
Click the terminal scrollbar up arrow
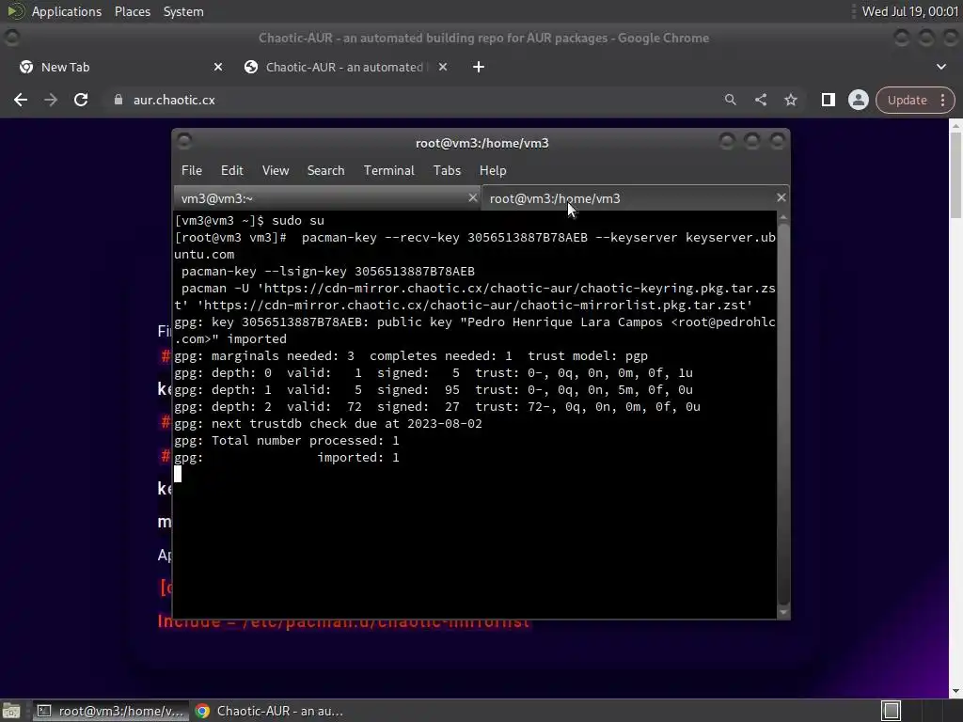pyautogui.click(x=783, y=217)
